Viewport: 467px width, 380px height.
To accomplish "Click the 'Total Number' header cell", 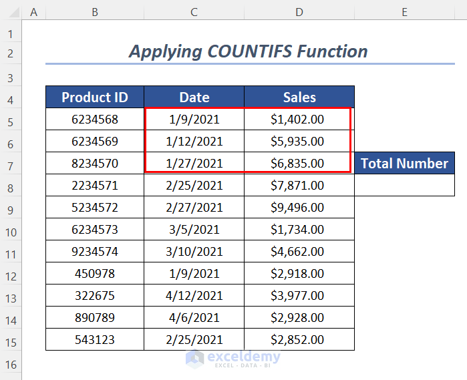I will tap(404, 163).
